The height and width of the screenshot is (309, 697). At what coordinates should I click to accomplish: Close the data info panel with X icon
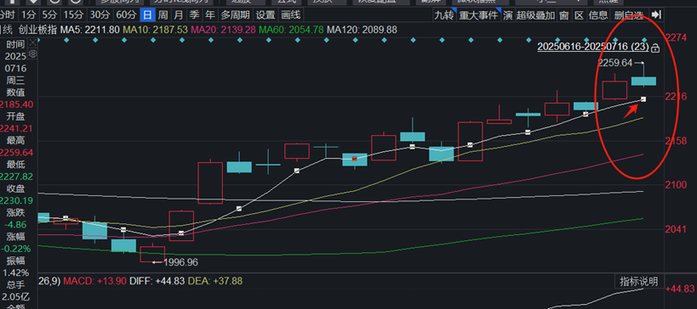[x=32, y=43]
